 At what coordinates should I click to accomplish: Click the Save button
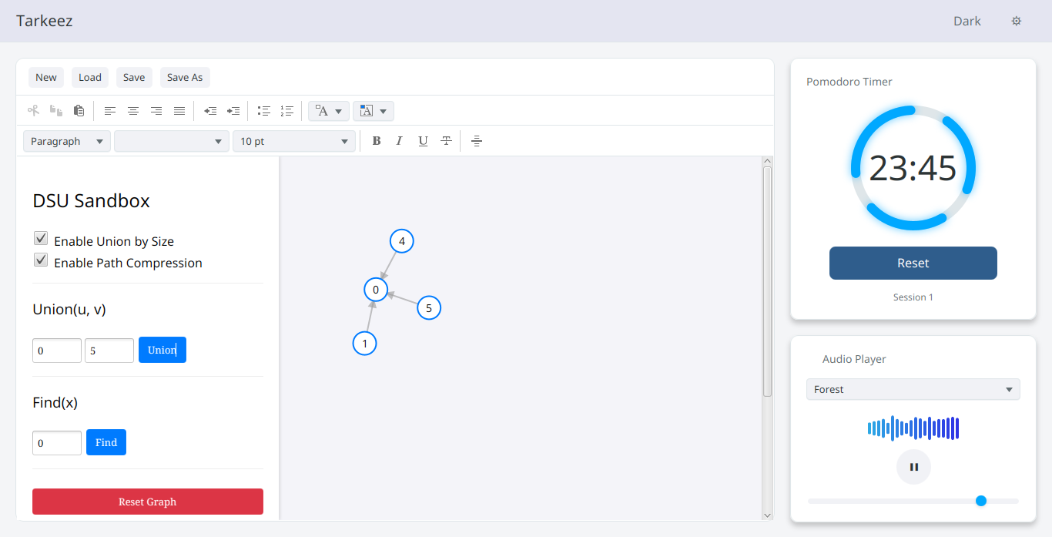pos(134,77)
